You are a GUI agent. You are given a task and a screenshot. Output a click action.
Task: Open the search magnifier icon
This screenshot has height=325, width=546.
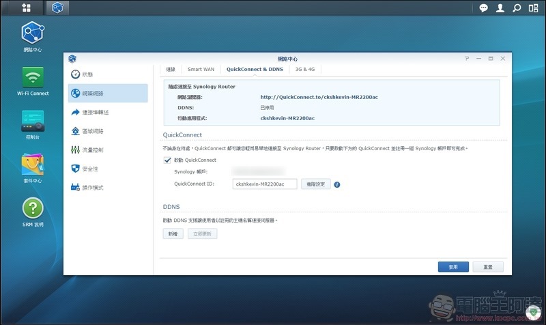tap(517, 8)
